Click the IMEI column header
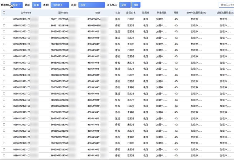234x160 pixels. (97, 13)
